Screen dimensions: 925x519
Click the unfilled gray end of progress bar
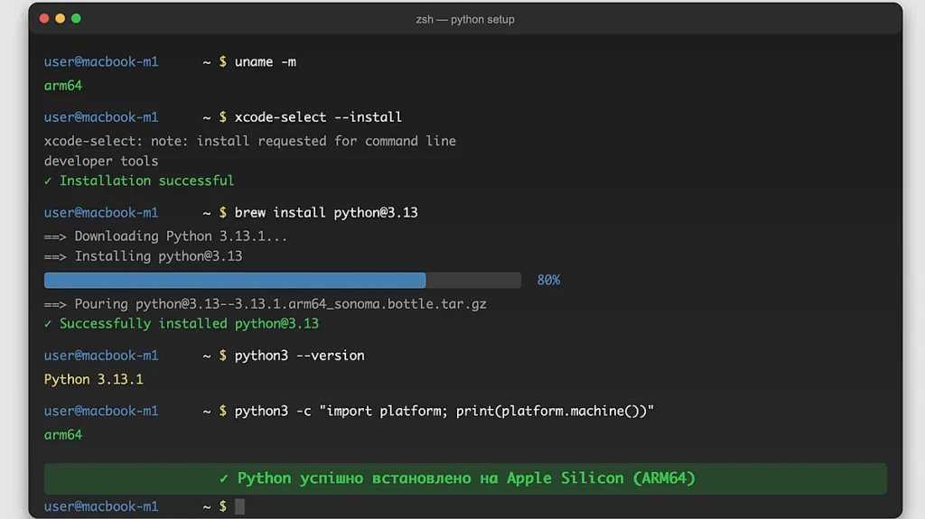[x=473, y=281]
